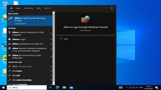Image resolution: width=161 pixels, height=90 pixels.
Task: Select New folder desktop icon
Action: (x=4, y=72)
